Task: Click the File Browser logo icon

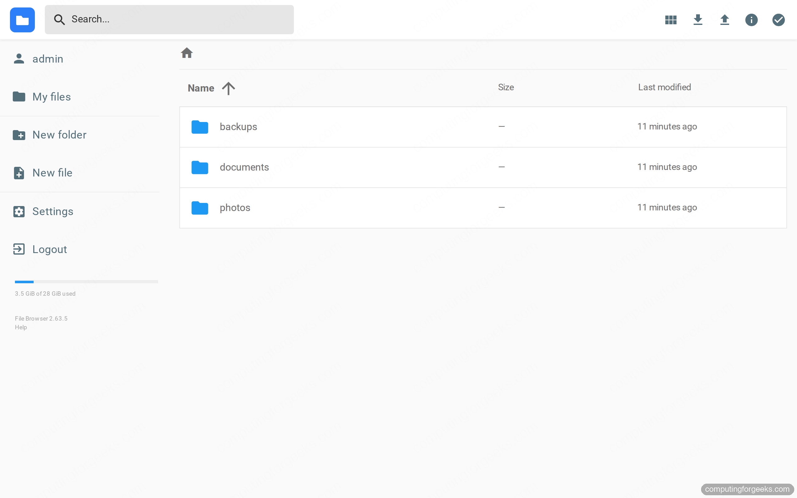Action: pyautogui.click(x=22, y=20)
